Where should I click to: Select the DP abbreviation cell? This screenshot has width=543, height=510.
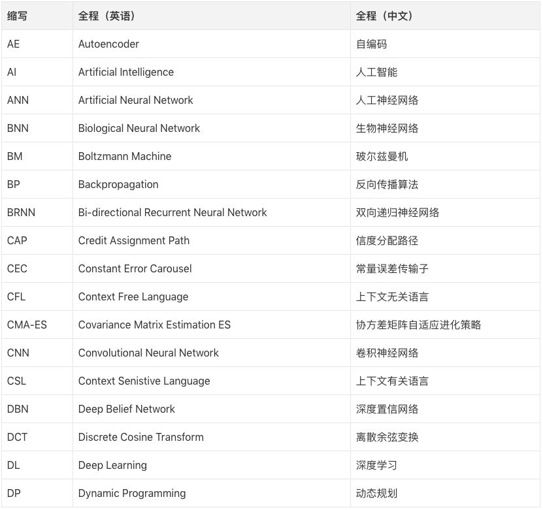point(37,493)
